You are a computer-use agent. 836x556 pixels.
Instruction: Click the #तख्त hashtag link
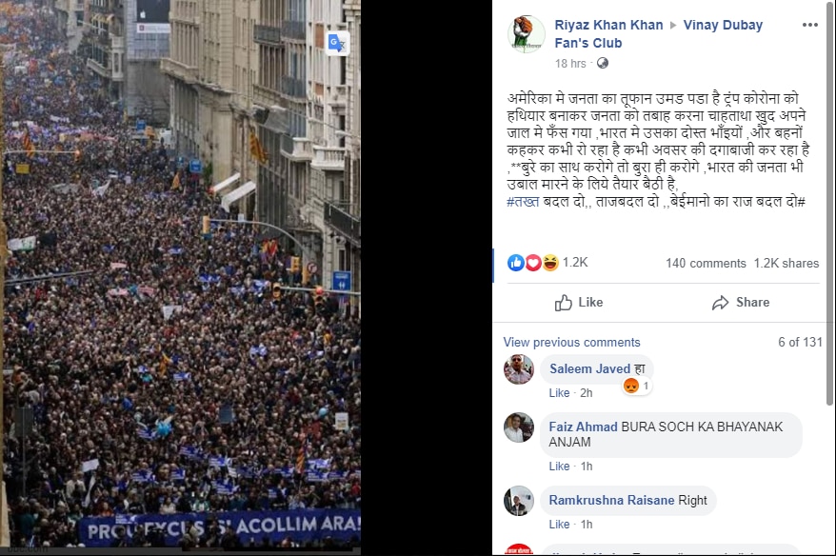523,202
